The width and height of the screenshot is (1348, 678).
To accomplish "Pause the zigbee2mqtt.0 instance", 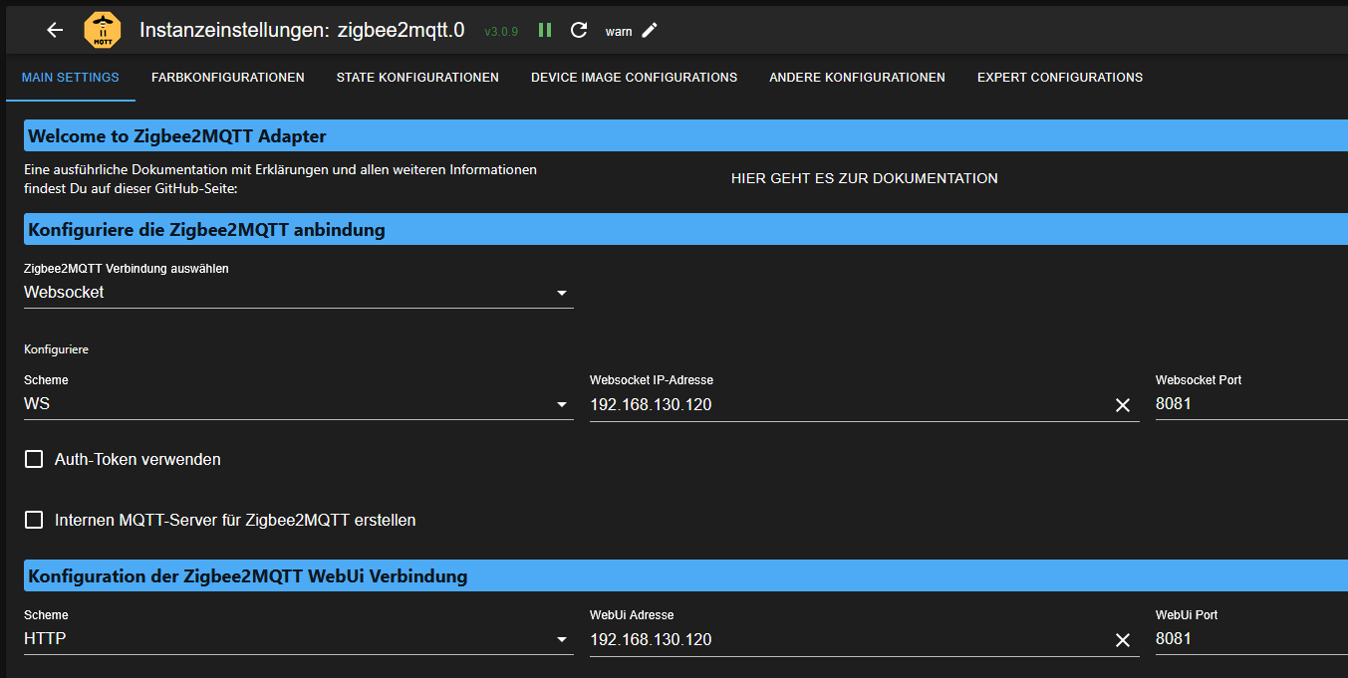I will (x=545, y=30).
